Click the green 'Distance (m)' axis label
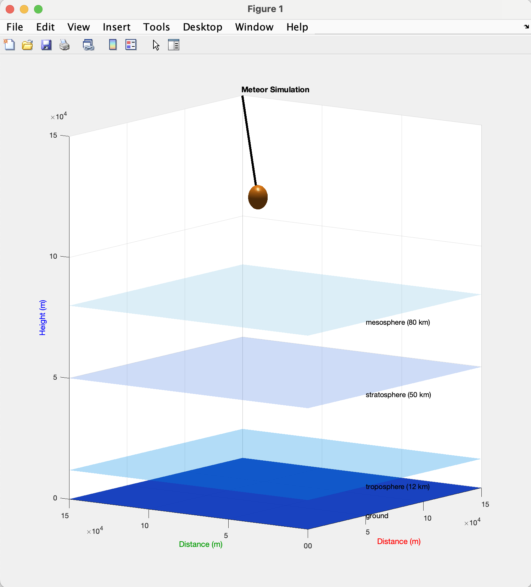 pos(201,544)
